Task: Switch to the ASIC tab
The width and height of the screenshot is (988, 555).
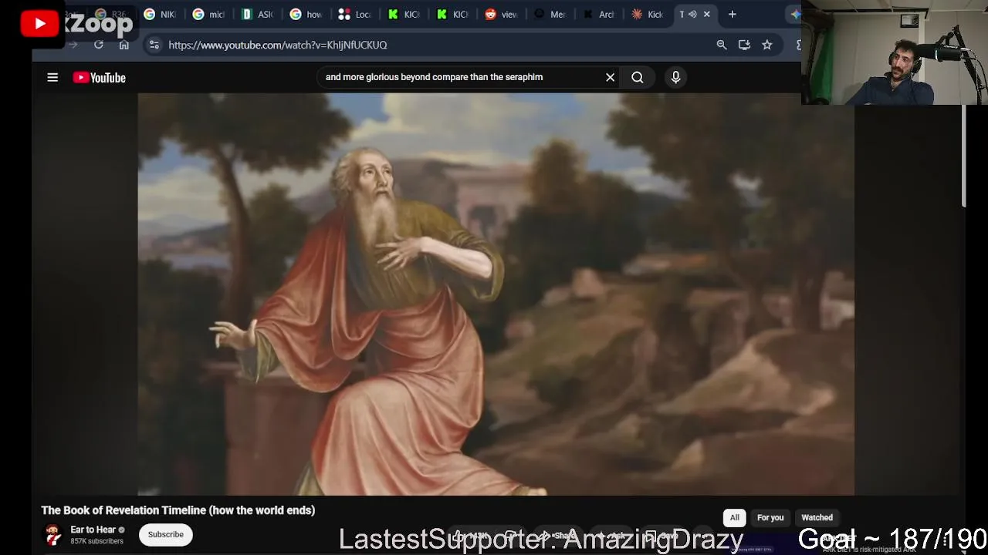Action: pyautogui.click(x=257, y=14)
